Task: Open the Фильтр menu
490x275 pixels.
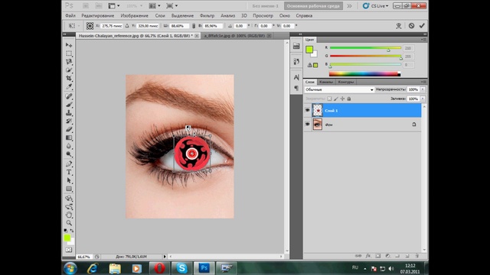Action: (207, 15)
